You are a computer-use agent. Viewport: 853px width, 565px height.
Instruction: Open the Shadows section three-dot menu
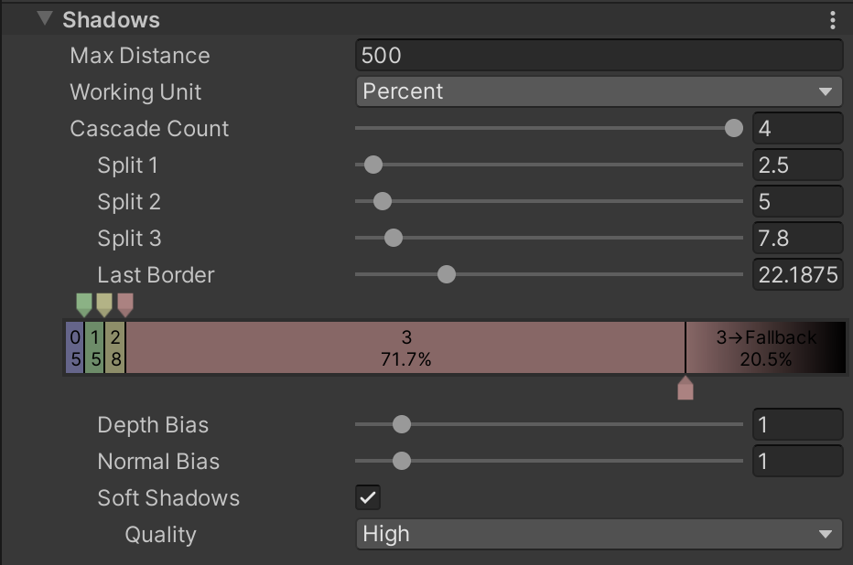(x=832, y=20)
